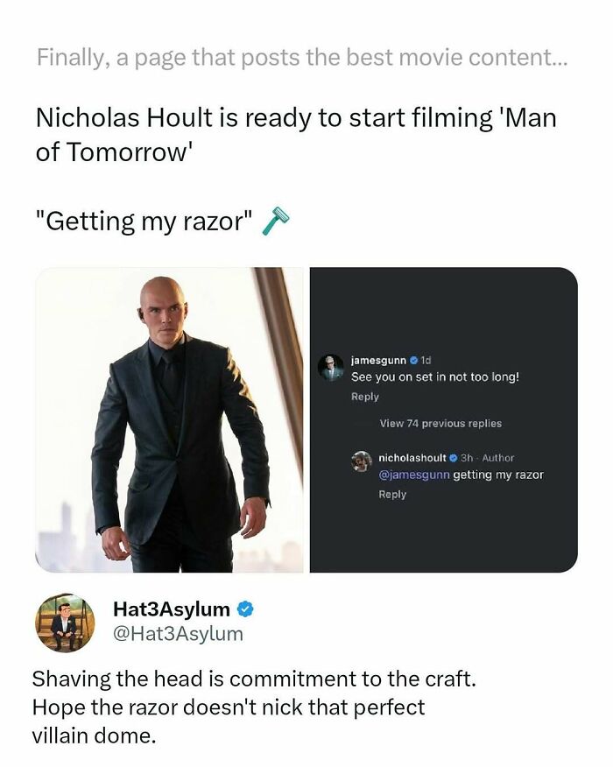The image size is (613, 767).
Task: Click the verified checkmark beside nicholashoult
Action: tap(453, 459)
